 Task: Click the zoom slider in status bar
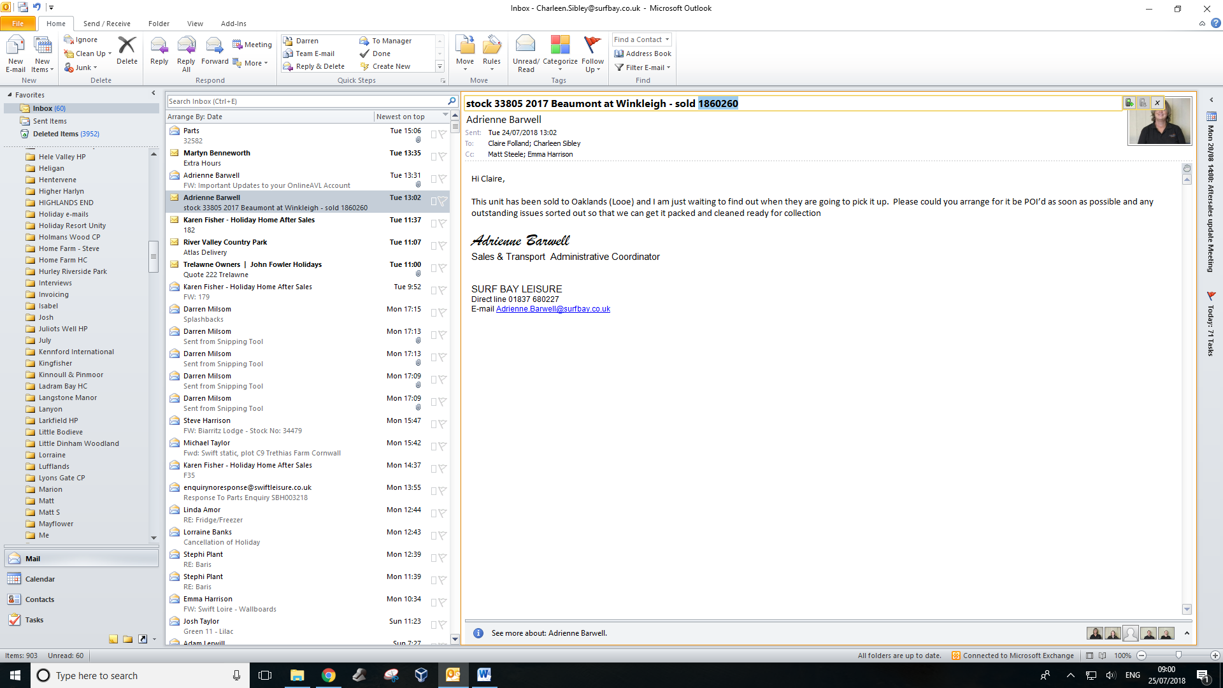[x=1178, y=656]
